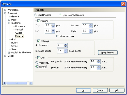This screenshot has height=95, width=127.
Task: Click the tree scrollbar left arrow
Action: coord(4,83)
